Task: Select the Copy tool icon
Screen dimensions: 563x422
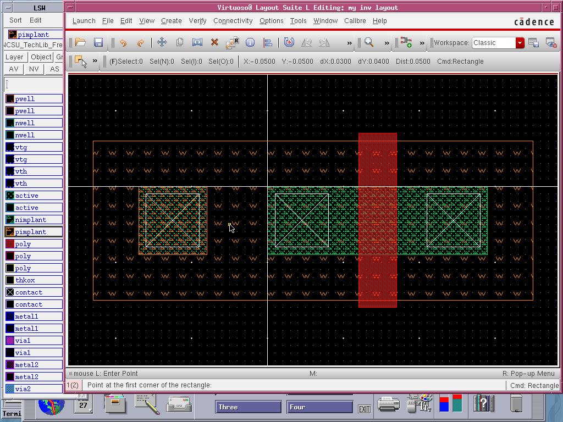Action: (x=180, y=42)
